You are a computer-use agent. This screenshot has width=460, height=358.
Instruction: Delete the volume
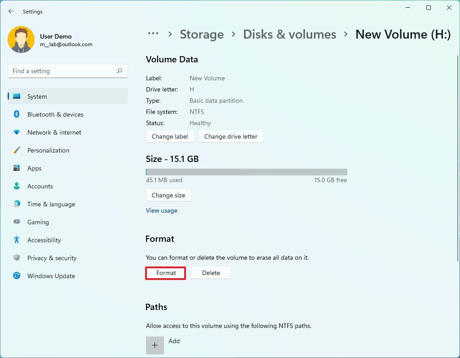211,273
